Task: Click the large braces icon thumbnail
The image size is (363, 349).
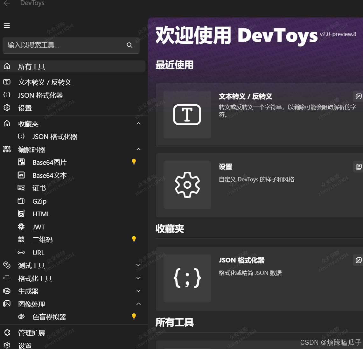Action: click(187, 278)
